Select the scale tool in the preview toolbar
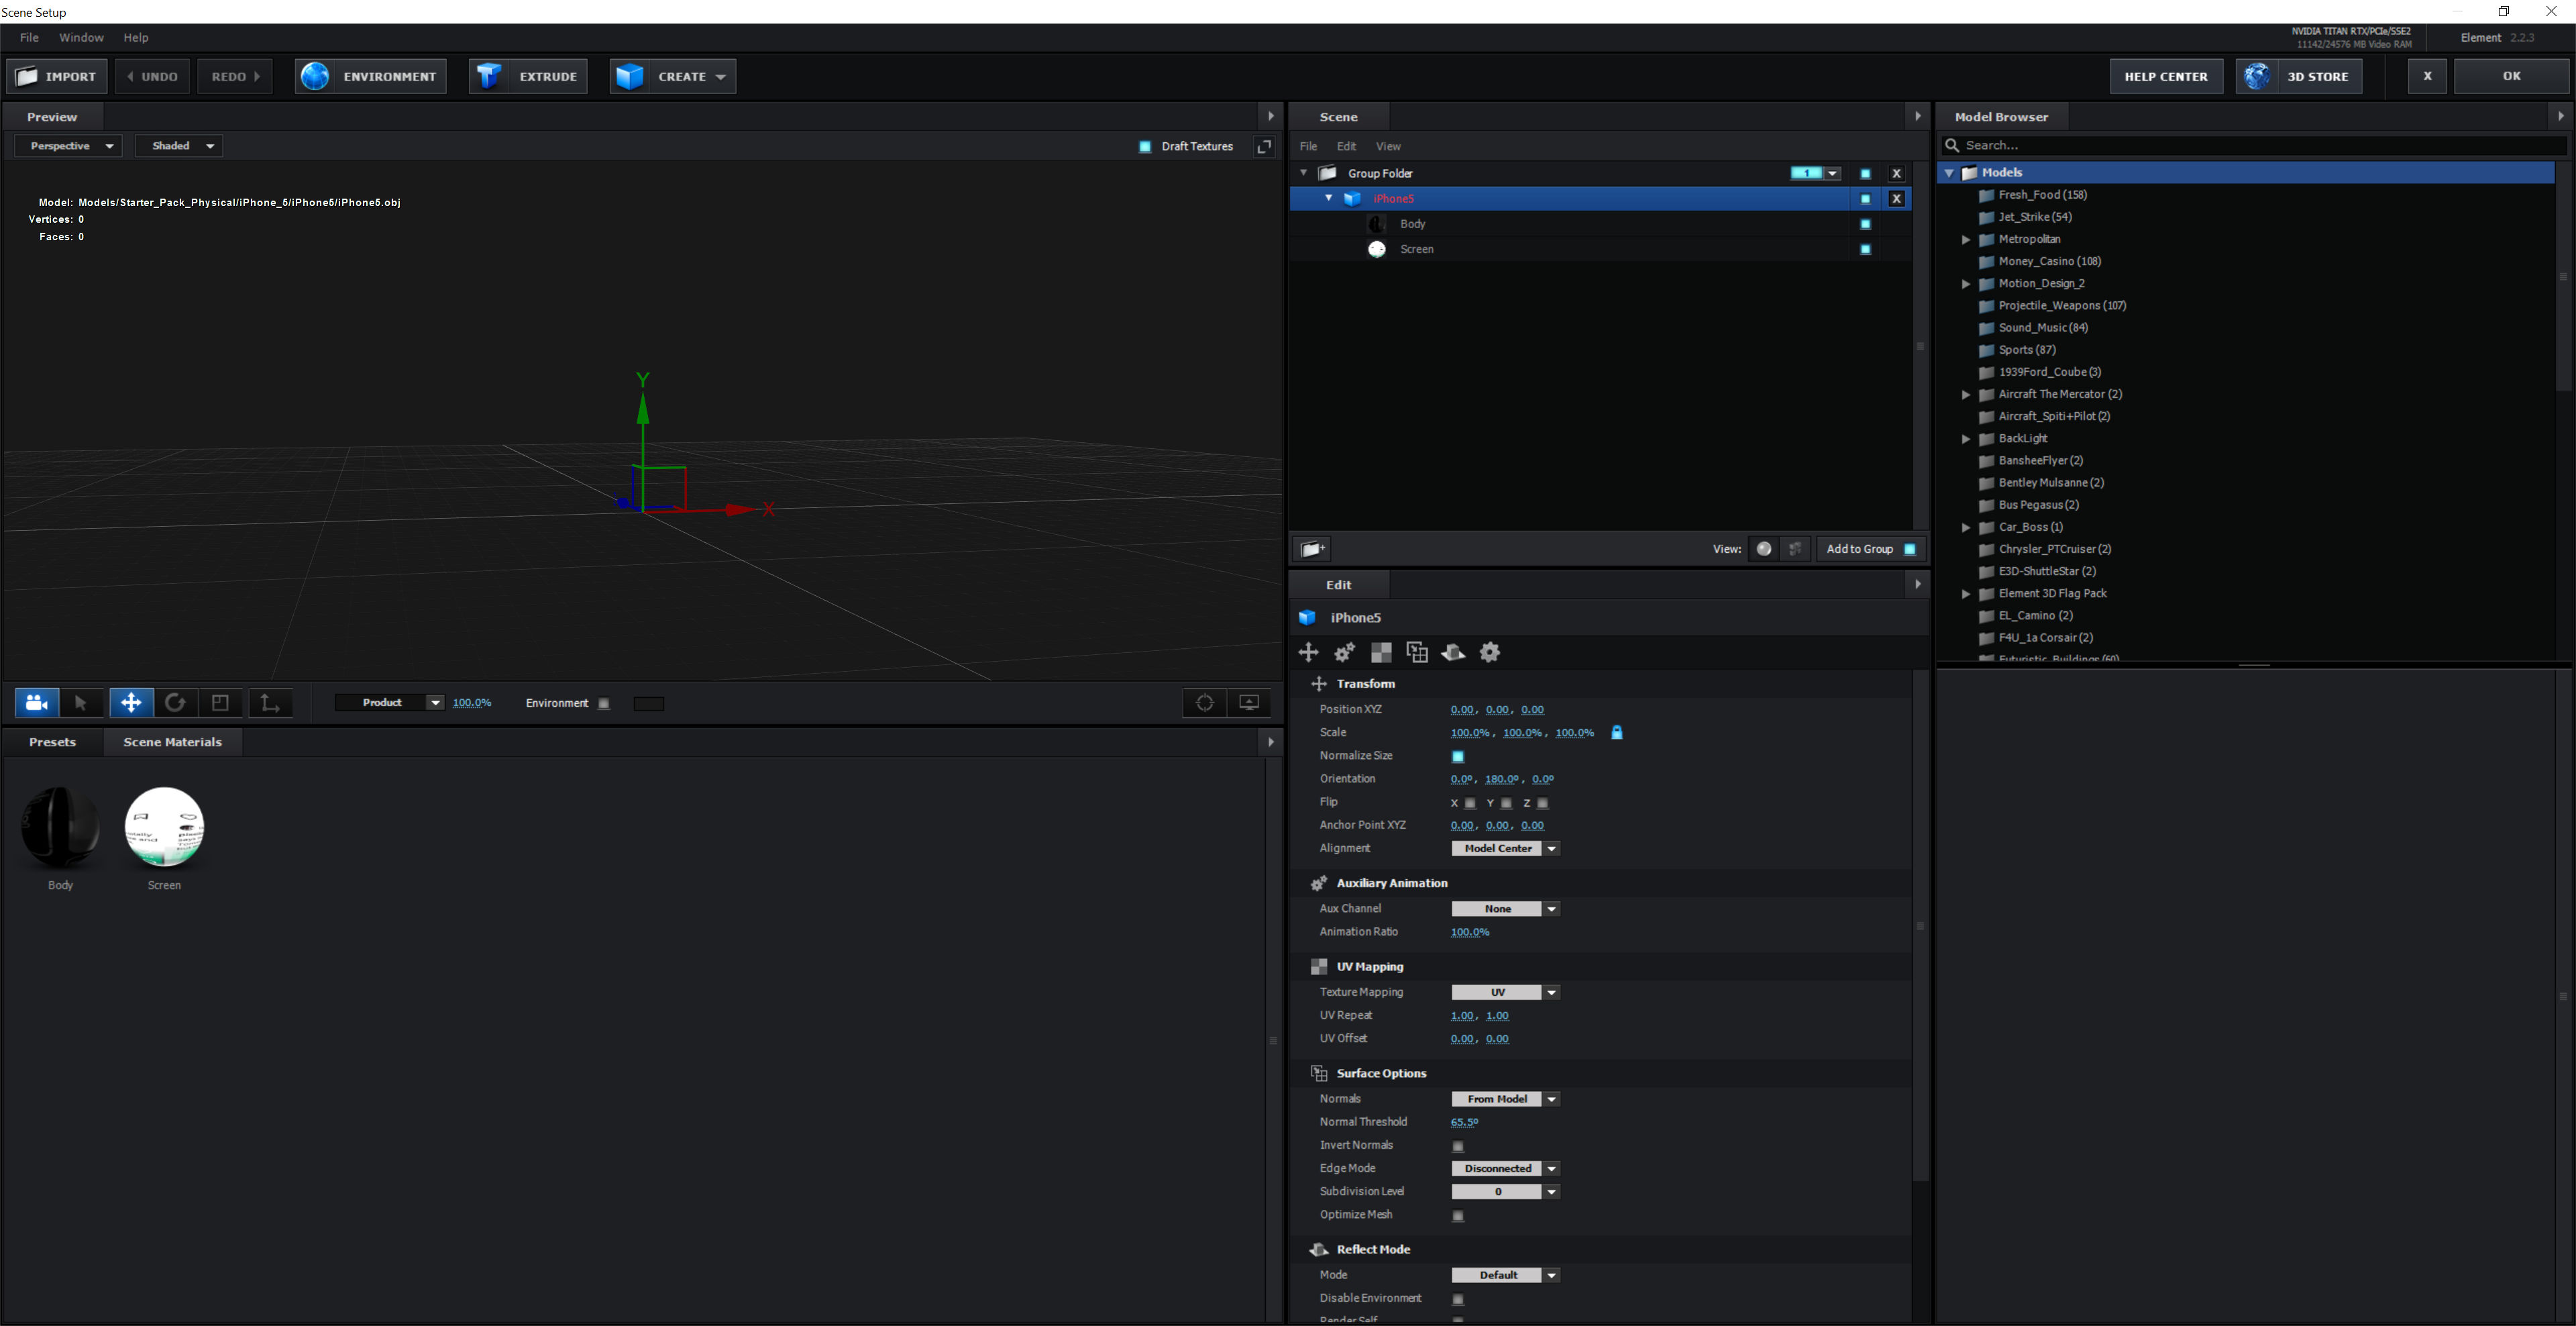This screenshot has width=2576, height=1326. click(x=220, y=703)
